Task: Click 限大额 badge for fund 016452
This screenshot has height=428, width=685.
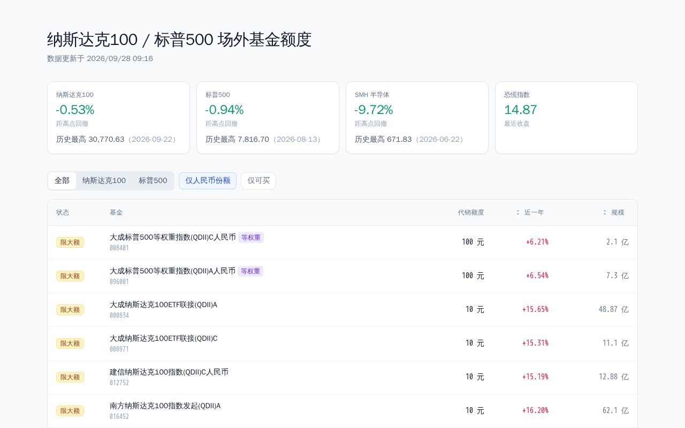Action: [70, 411]
